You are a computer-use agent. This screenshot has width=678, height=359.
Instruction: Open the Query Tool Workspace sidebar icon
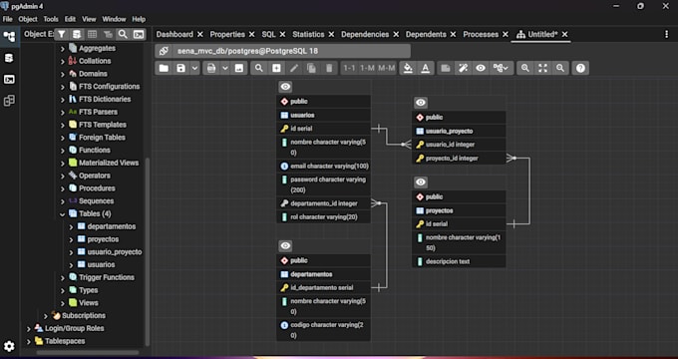9,58
